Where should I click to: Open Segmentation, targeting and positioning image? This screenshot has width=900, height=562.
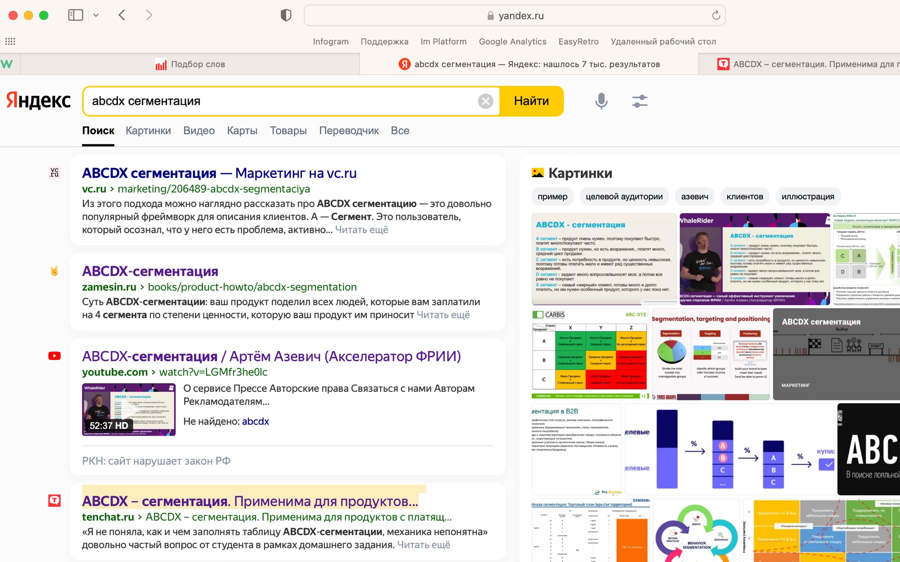coord(711,354)
